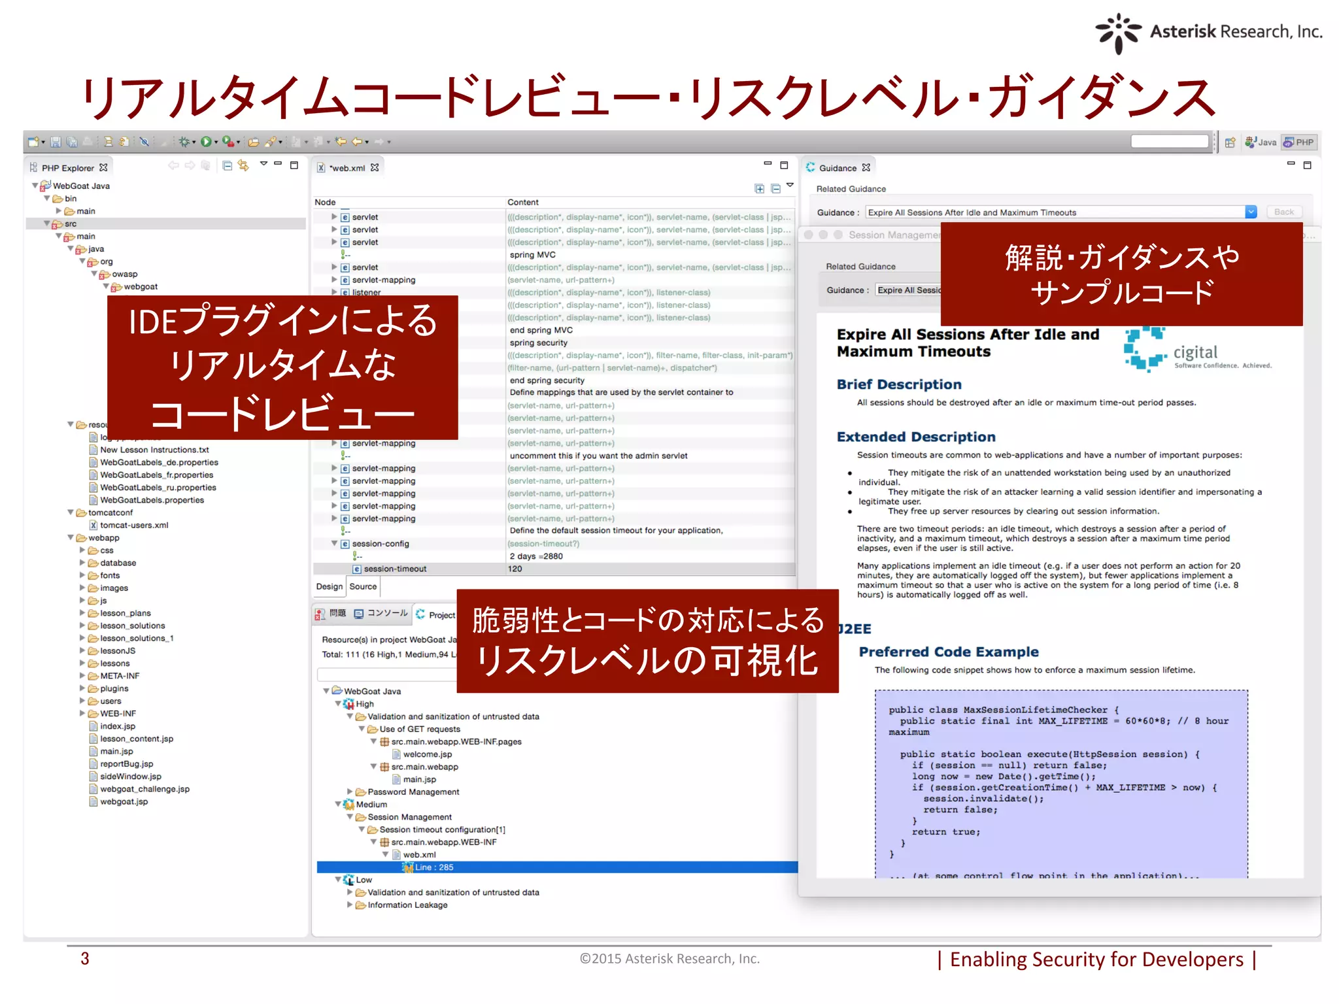The height and width of the screenshot is (1004, 1339).
Task: Click the Content column header
Action: click(651, 202)
